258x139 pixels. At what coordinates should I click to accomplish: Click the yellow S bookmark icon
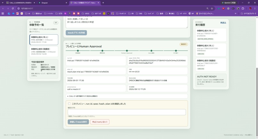coord(104,13)
